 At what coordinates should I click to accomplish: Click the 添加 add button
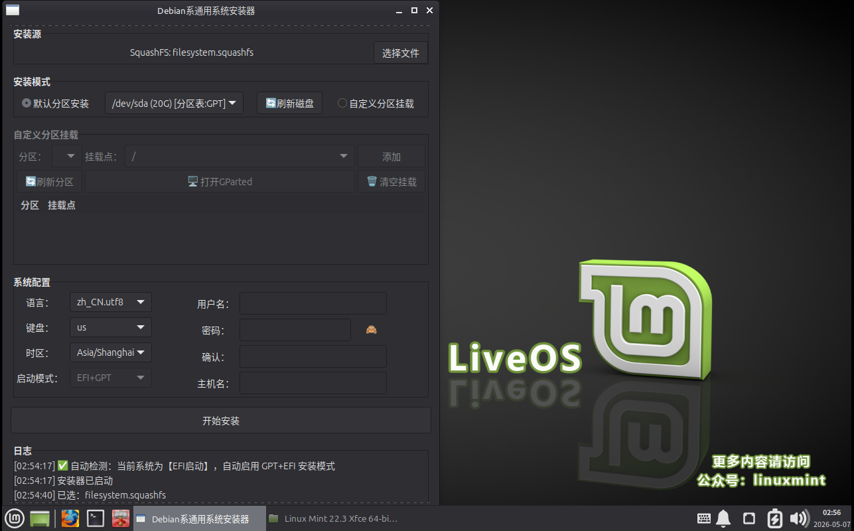(x=391, y=157)
